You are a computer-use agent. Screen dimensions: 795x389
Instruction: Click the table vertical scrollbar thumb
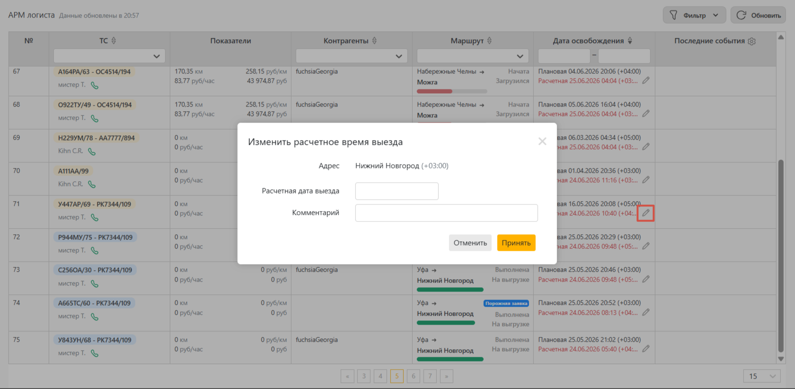(781, 256)
